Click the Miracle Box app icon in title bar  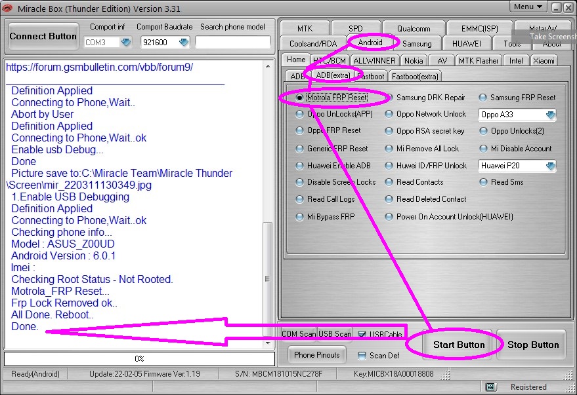point(7,8)
